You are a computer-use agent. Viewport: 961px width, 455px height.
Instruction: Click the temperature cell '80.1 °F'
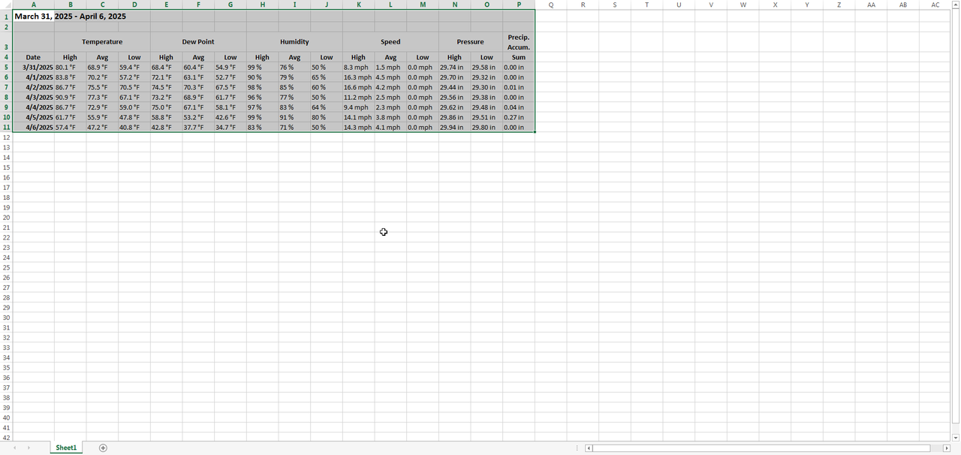(70, 67)
